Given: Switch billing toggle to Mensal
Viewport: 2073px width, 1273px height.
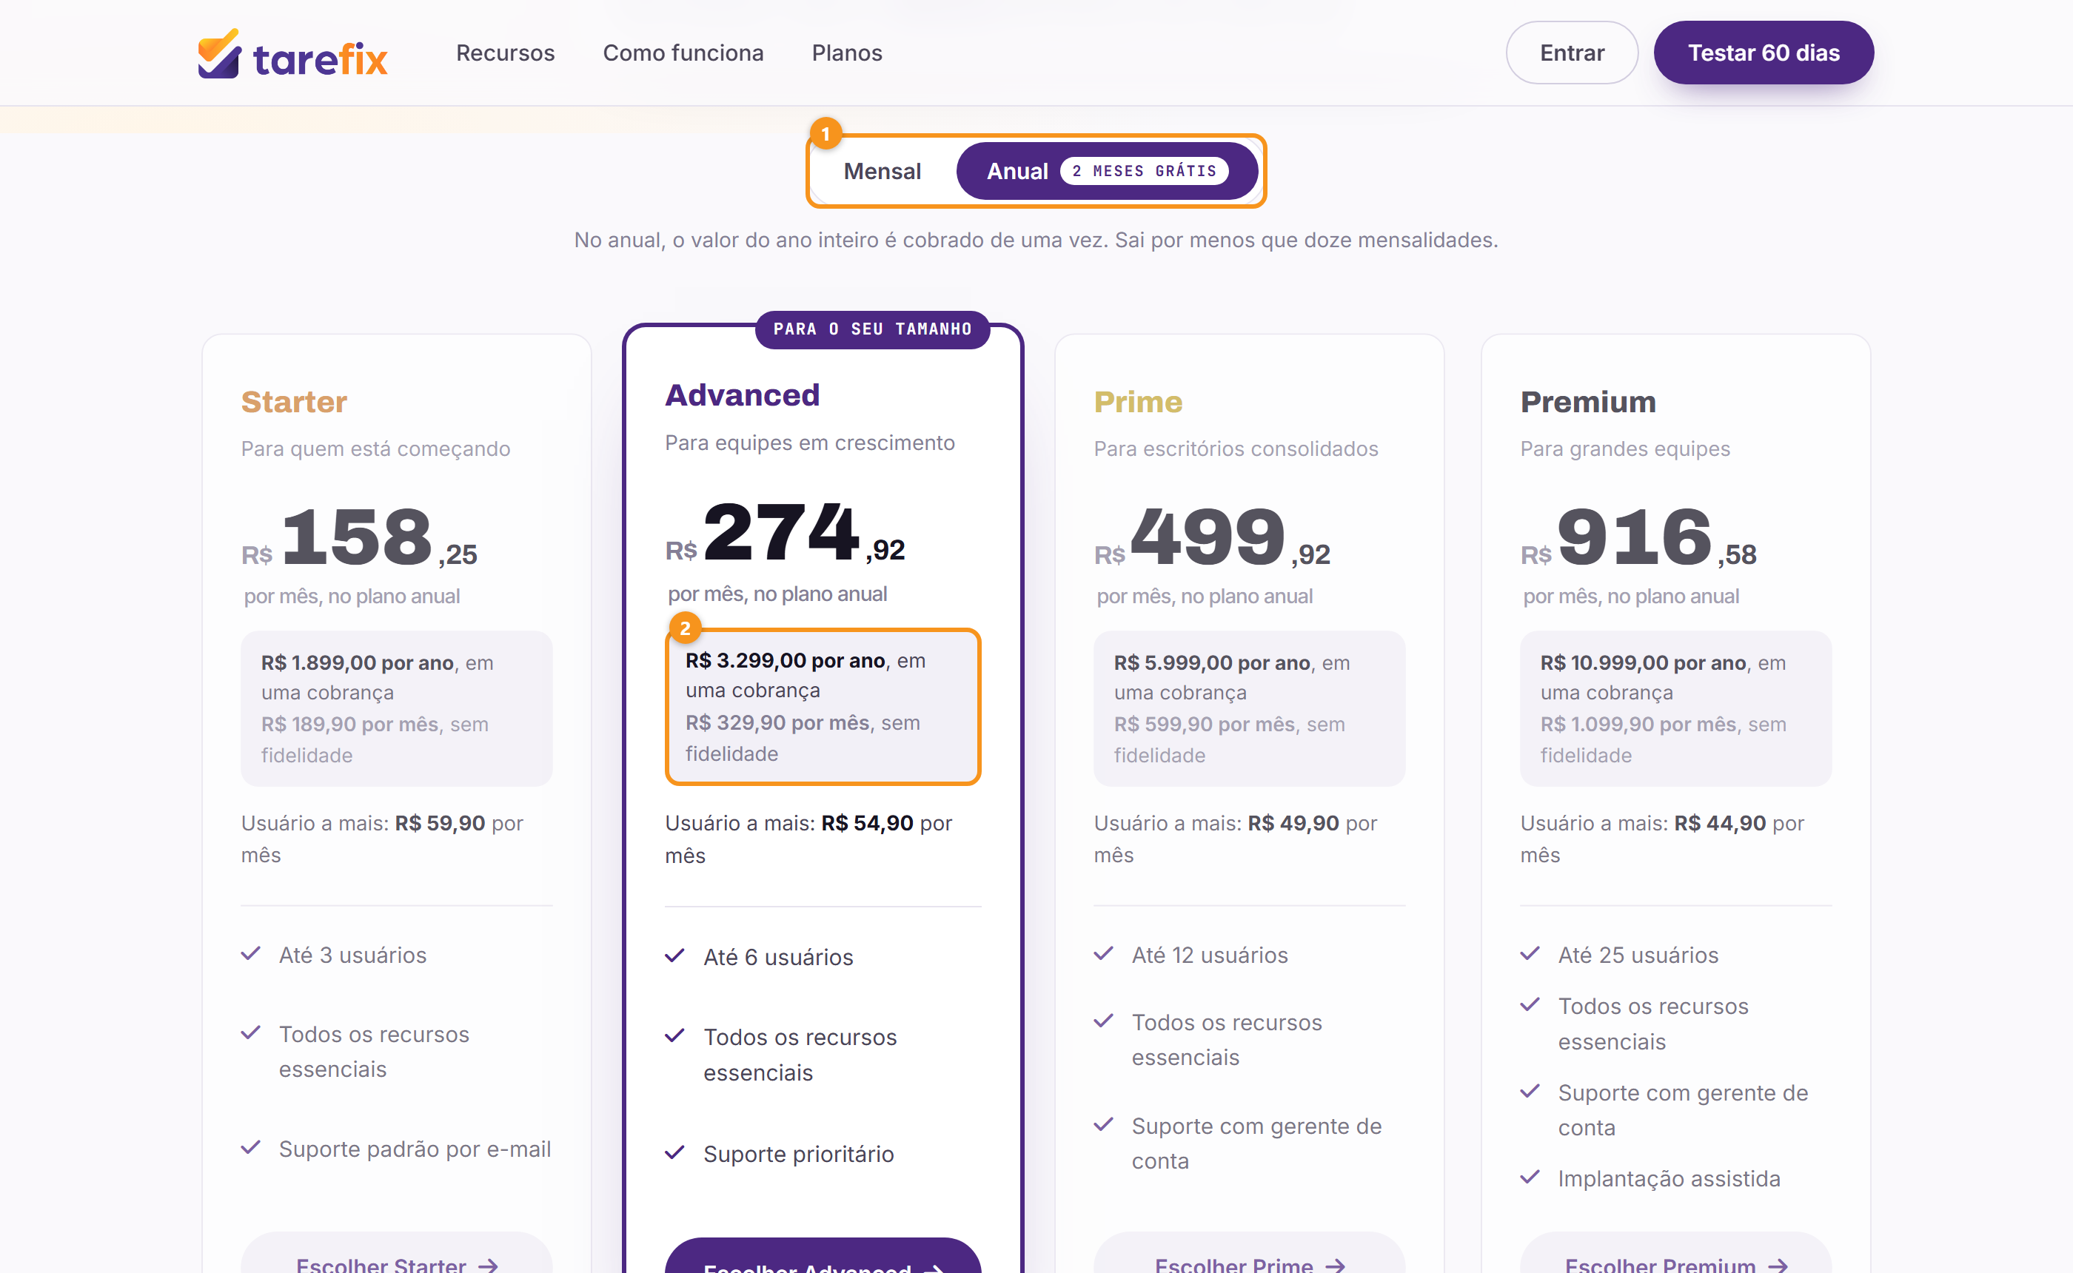Looking at the screenshot, I should [x=883, y=171].
